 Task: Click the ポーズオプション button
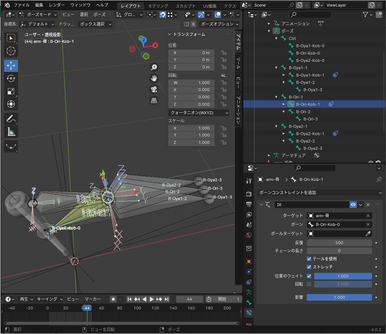click(x=219, y=24)
